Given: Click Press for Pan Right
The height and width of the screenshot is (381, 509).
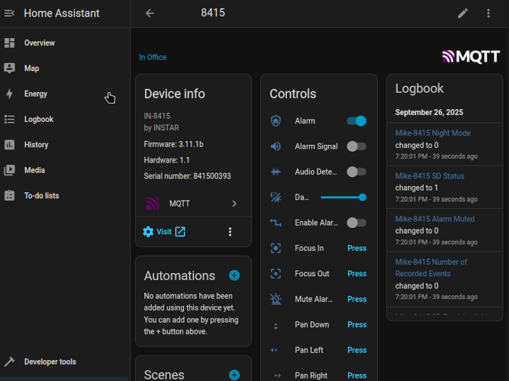Looking at the screenshot, I should (357, 375).
